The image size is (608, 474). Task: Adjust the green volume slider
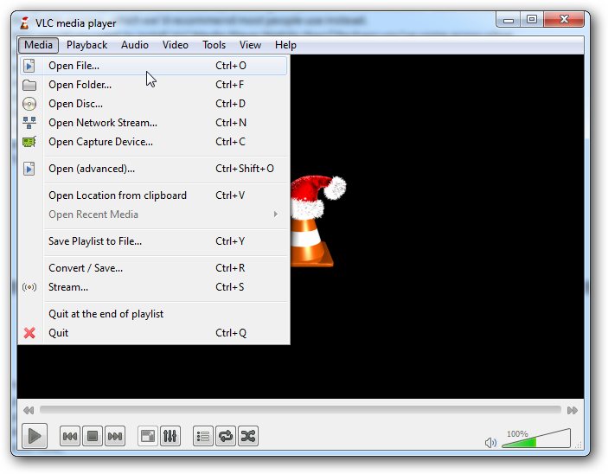pyautogui.click(x=536, y=439)
